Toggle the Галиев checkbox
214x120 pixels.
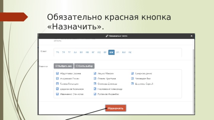point(57,84)
